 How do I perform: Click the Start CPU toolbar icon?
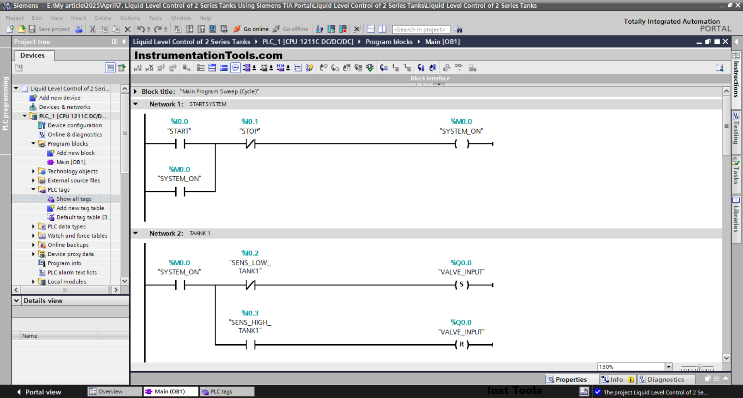point(331,29)
